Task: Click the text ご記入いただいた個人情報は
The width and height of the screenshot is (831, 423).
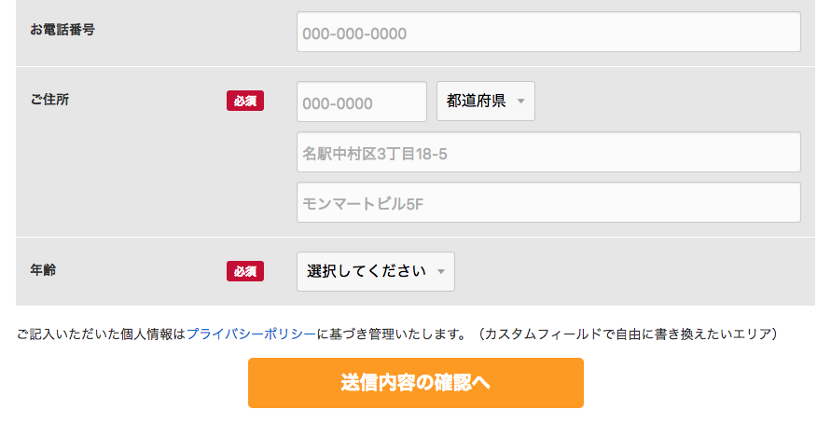Action: 101,333
